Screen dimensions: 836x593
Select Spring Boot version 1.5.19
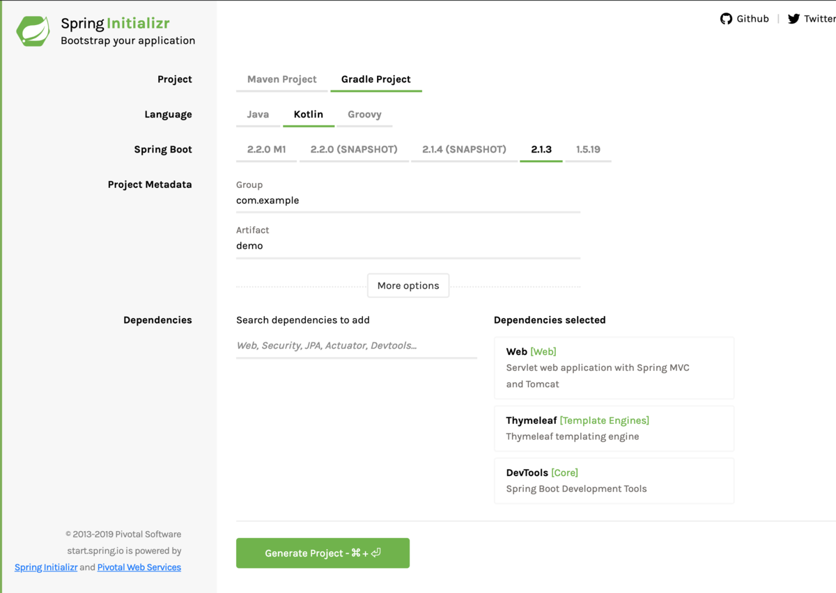point(588,149)
